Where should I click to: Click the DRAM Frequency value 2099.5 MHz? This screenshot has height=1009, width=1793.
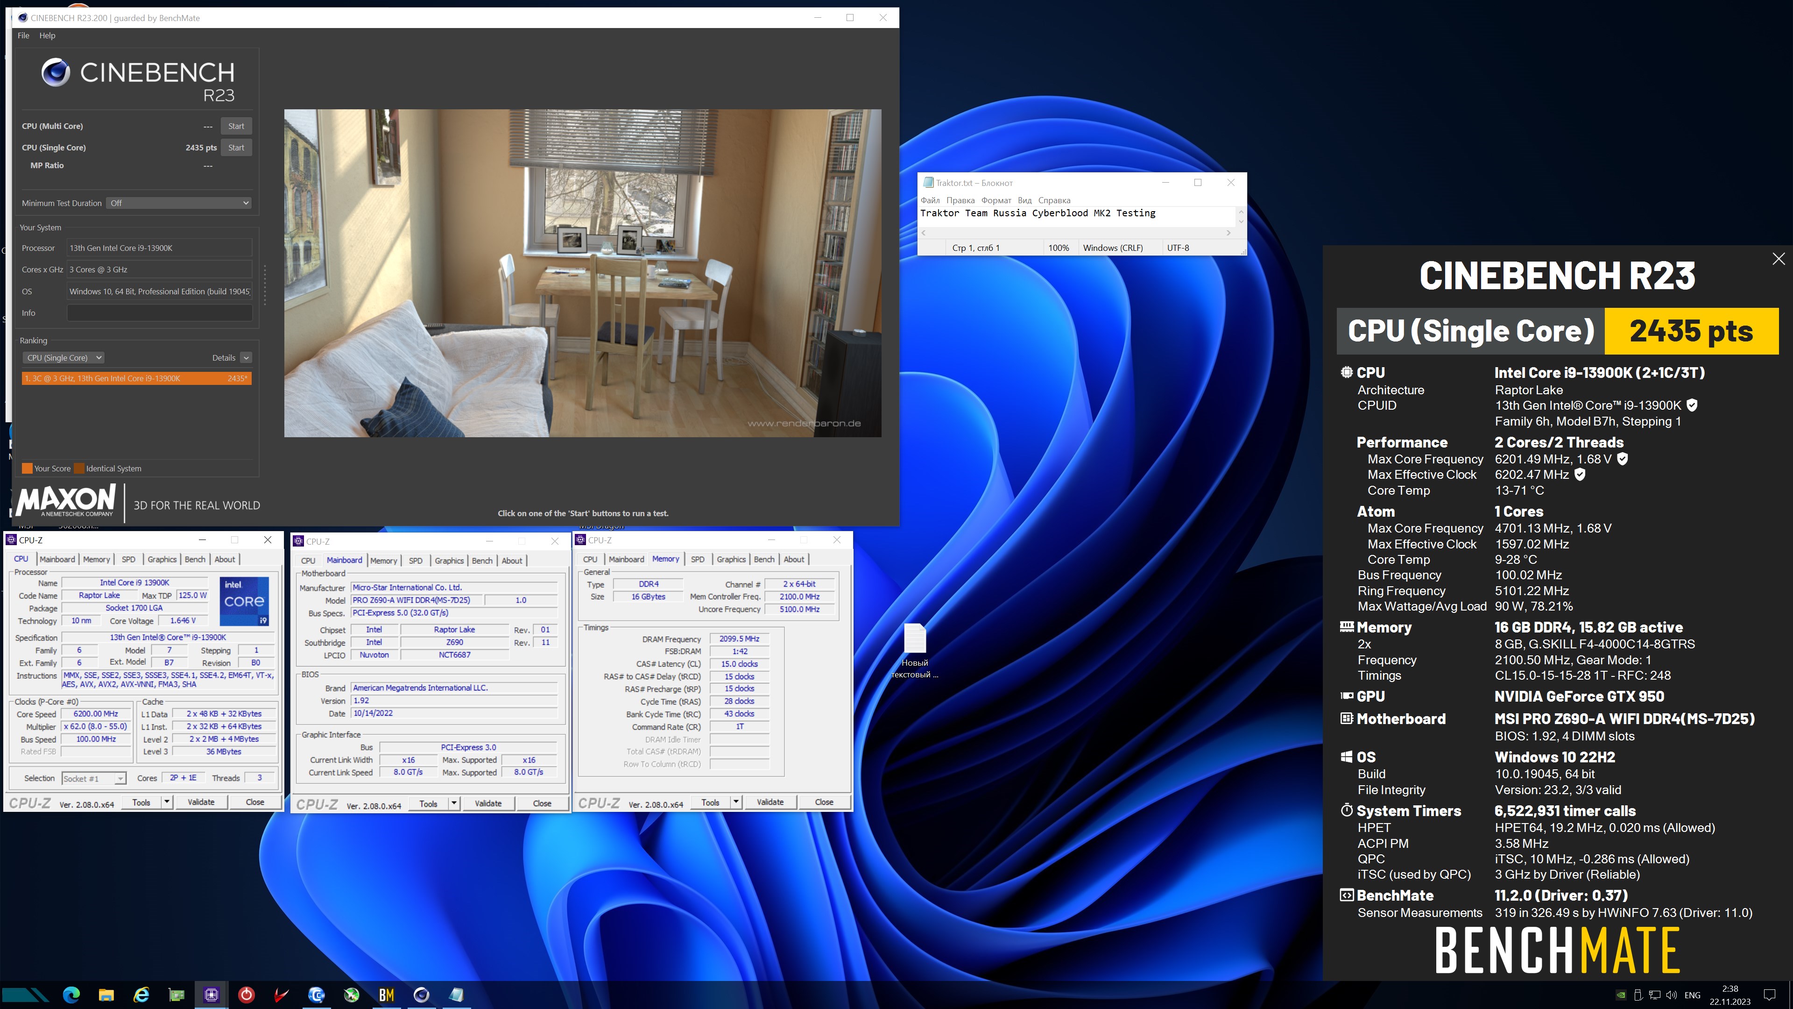(x=739, y=639)
